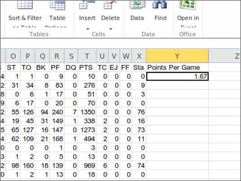This screenshot has height=181, width=241.
Task: Click the 'Sta' header cell
Action: coord(139,67)
